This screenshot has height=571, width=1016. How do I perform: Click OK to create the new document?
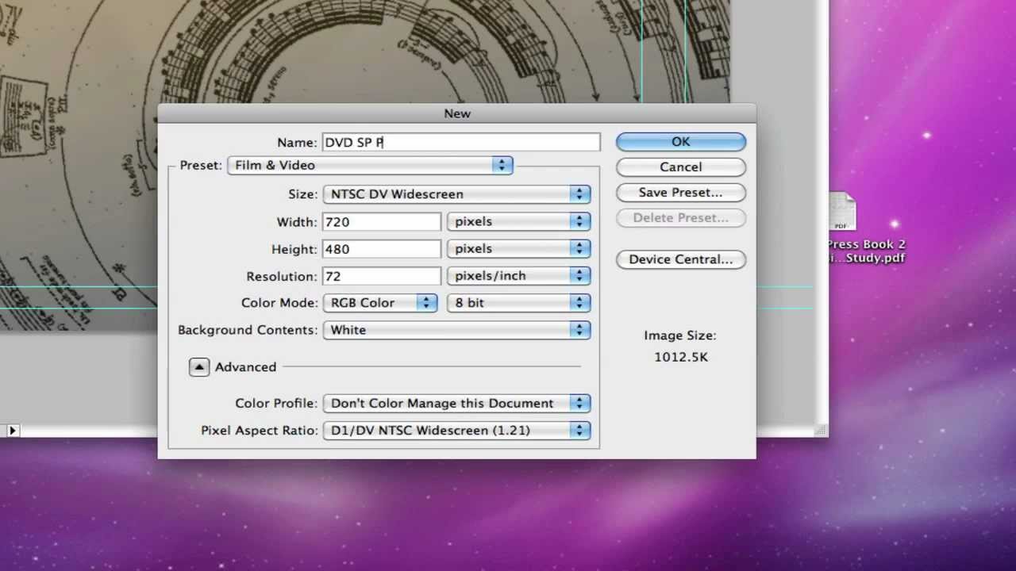[680, 142]
